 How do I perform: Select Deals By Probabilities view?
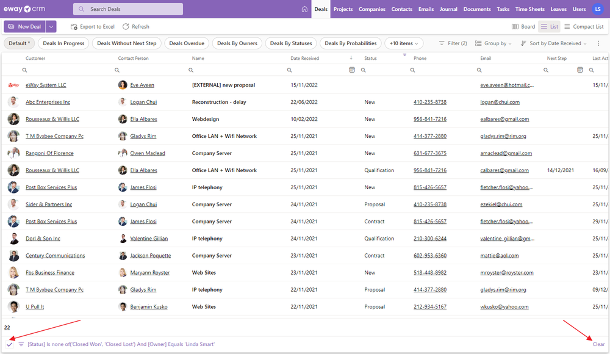(x=351, y=43)
